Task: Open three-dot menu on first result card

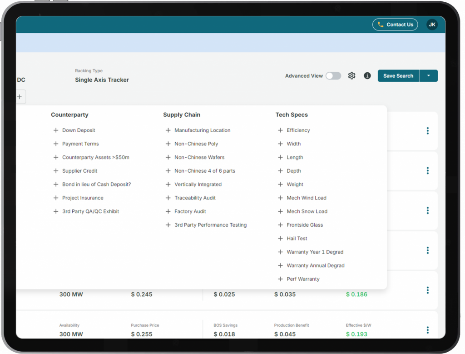Action: (427, 131)
